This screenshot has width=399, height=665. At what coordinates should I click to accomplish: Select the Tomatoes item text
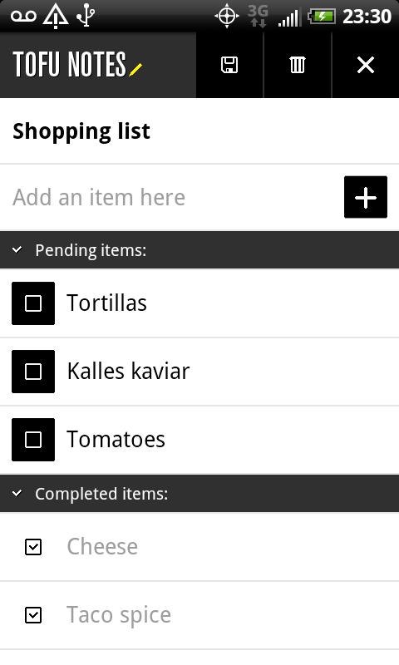116,440
